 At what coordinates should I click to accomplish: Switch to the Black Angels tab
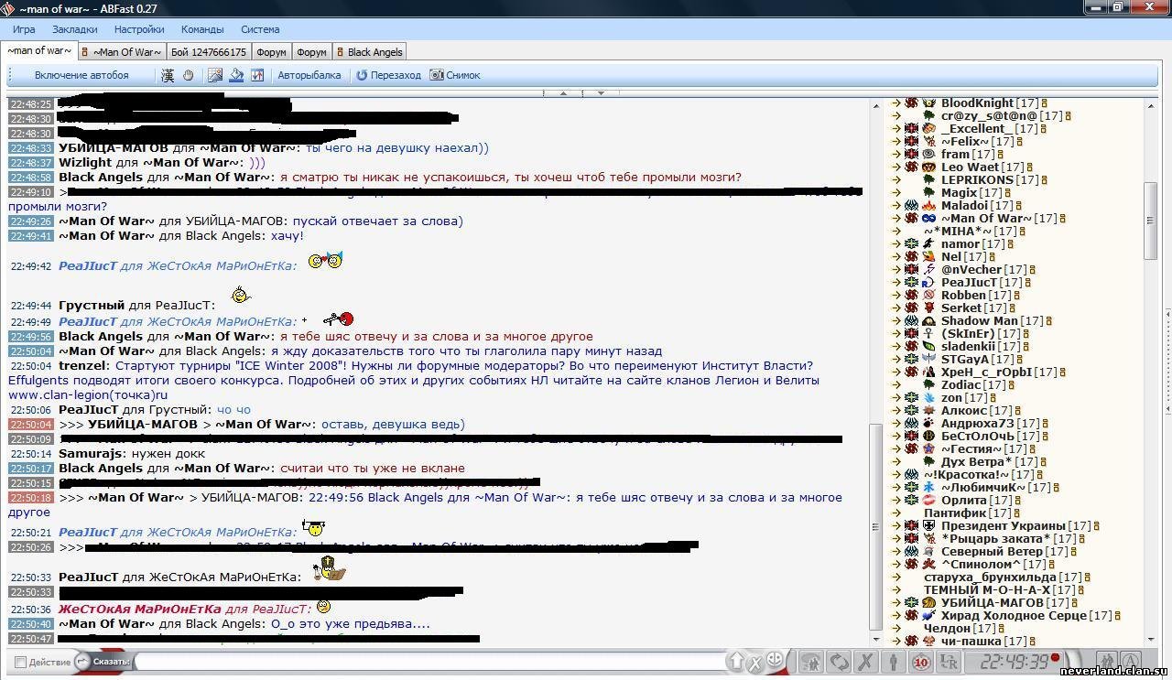point(369,52)
